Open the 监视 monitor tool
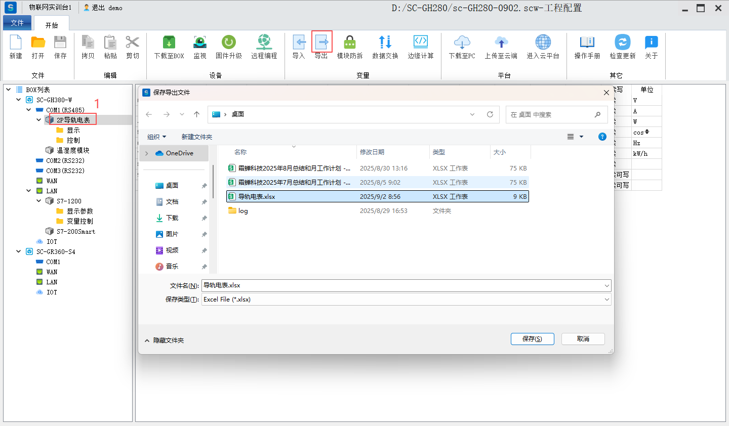The width and height of the screenshot is (729, 426). 200,42
